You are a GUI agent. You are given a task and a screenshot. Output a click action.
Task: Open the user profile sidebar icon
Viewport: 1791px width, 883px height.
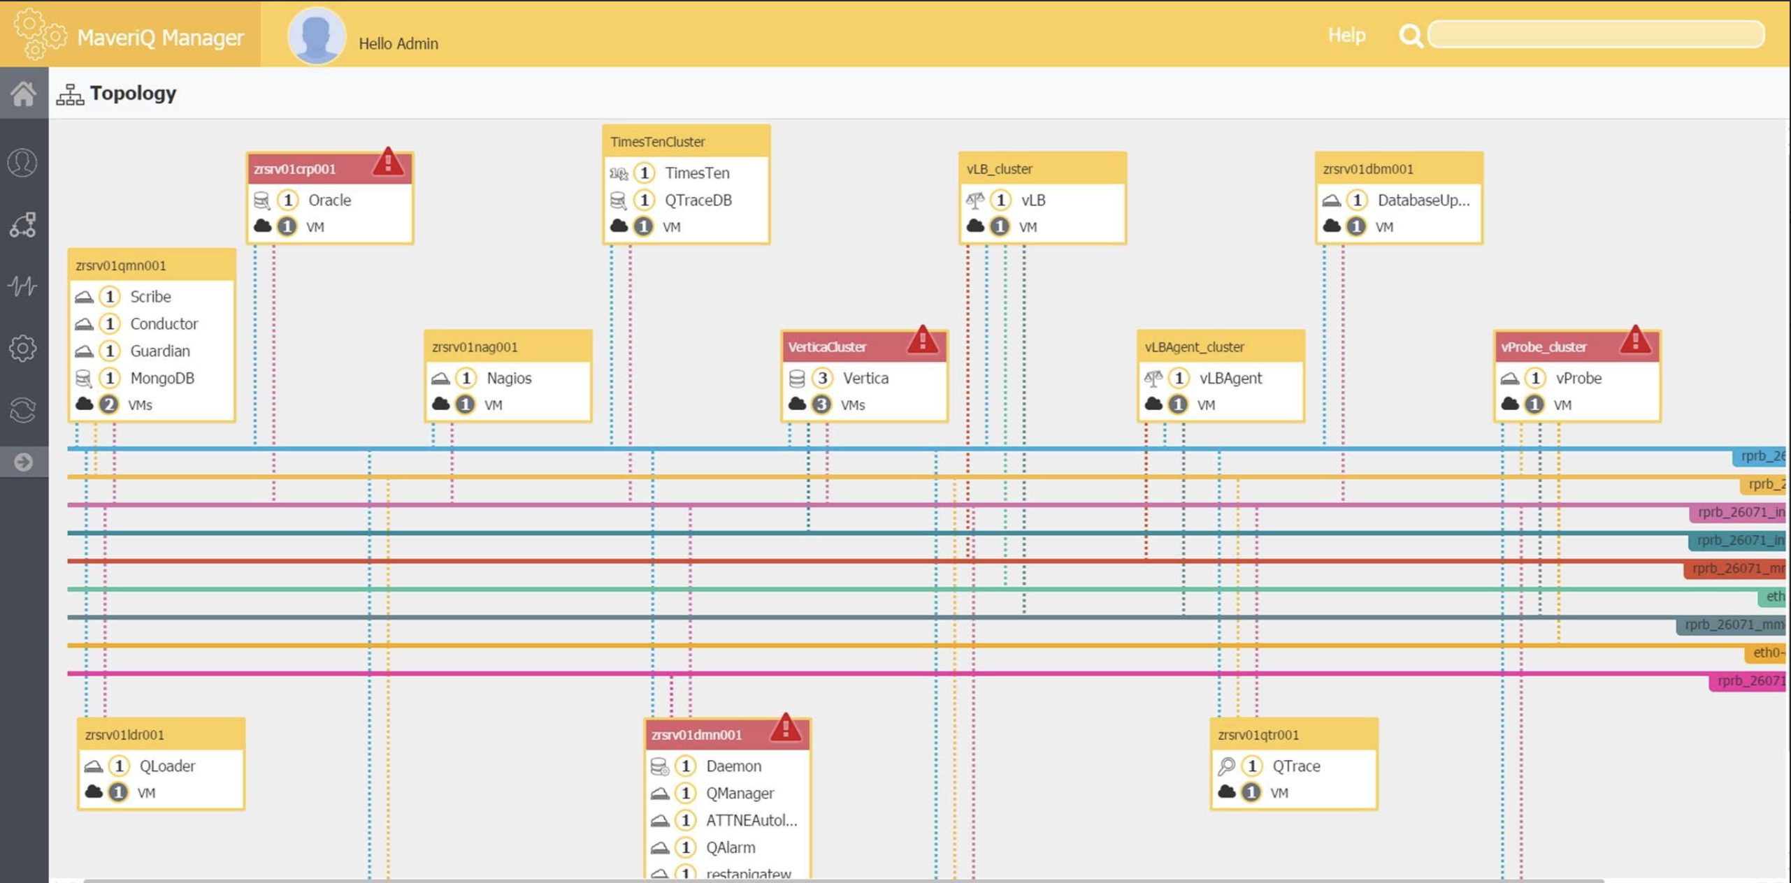coord(23,163)
